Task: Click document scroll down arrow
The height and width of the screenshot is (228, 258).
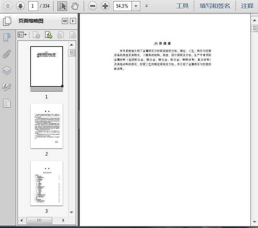Action: coord(255,222)
